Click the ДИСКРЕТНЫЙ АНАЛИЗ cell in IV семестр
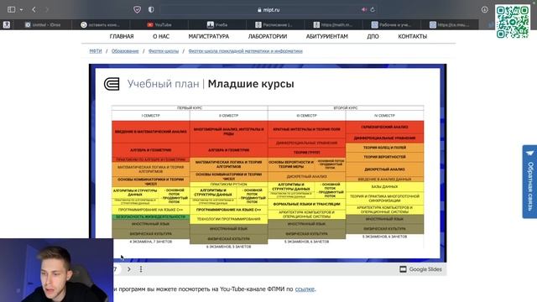 384,169
